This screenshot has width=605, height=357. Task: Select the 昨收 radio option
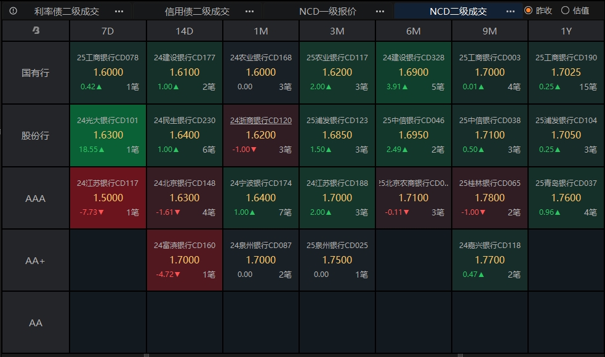[539, 10]
